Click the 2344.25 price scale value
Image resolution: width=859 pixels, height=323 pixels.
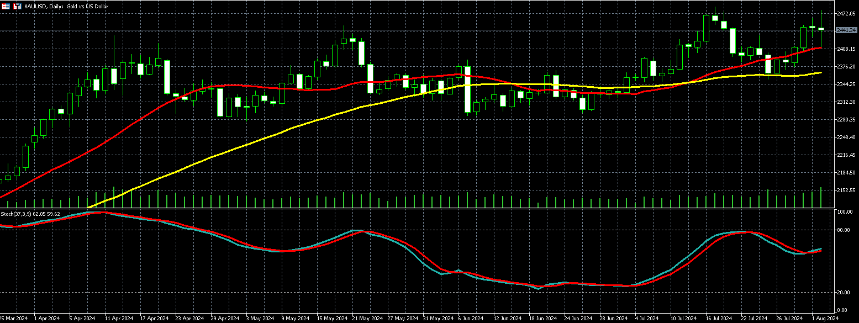[846, 84]
